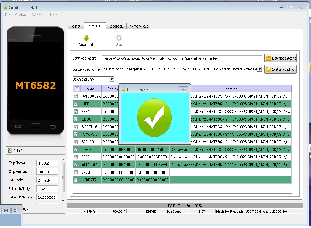The image size is (311, 228).
Task: Open the Options menu
Action: click(x=21, y=15)
